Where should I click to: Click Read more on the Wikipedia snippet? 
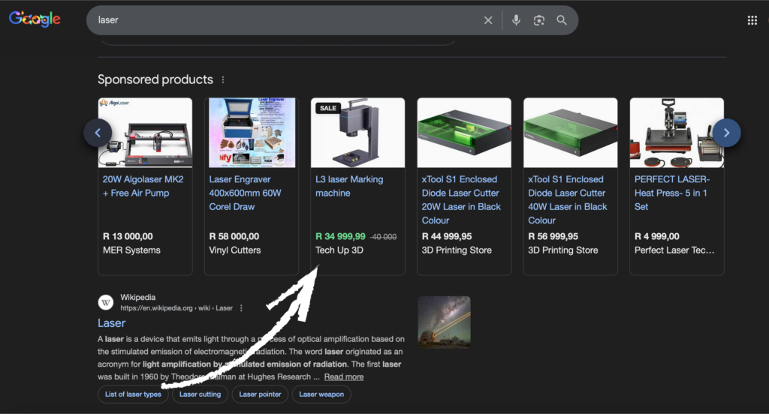point(344,376)
